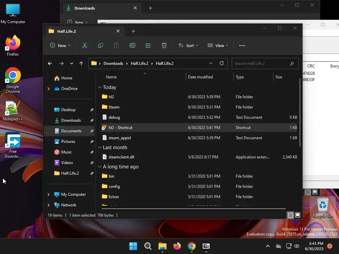Click 7-Zip icon on taskbar

tap(206, 246)
